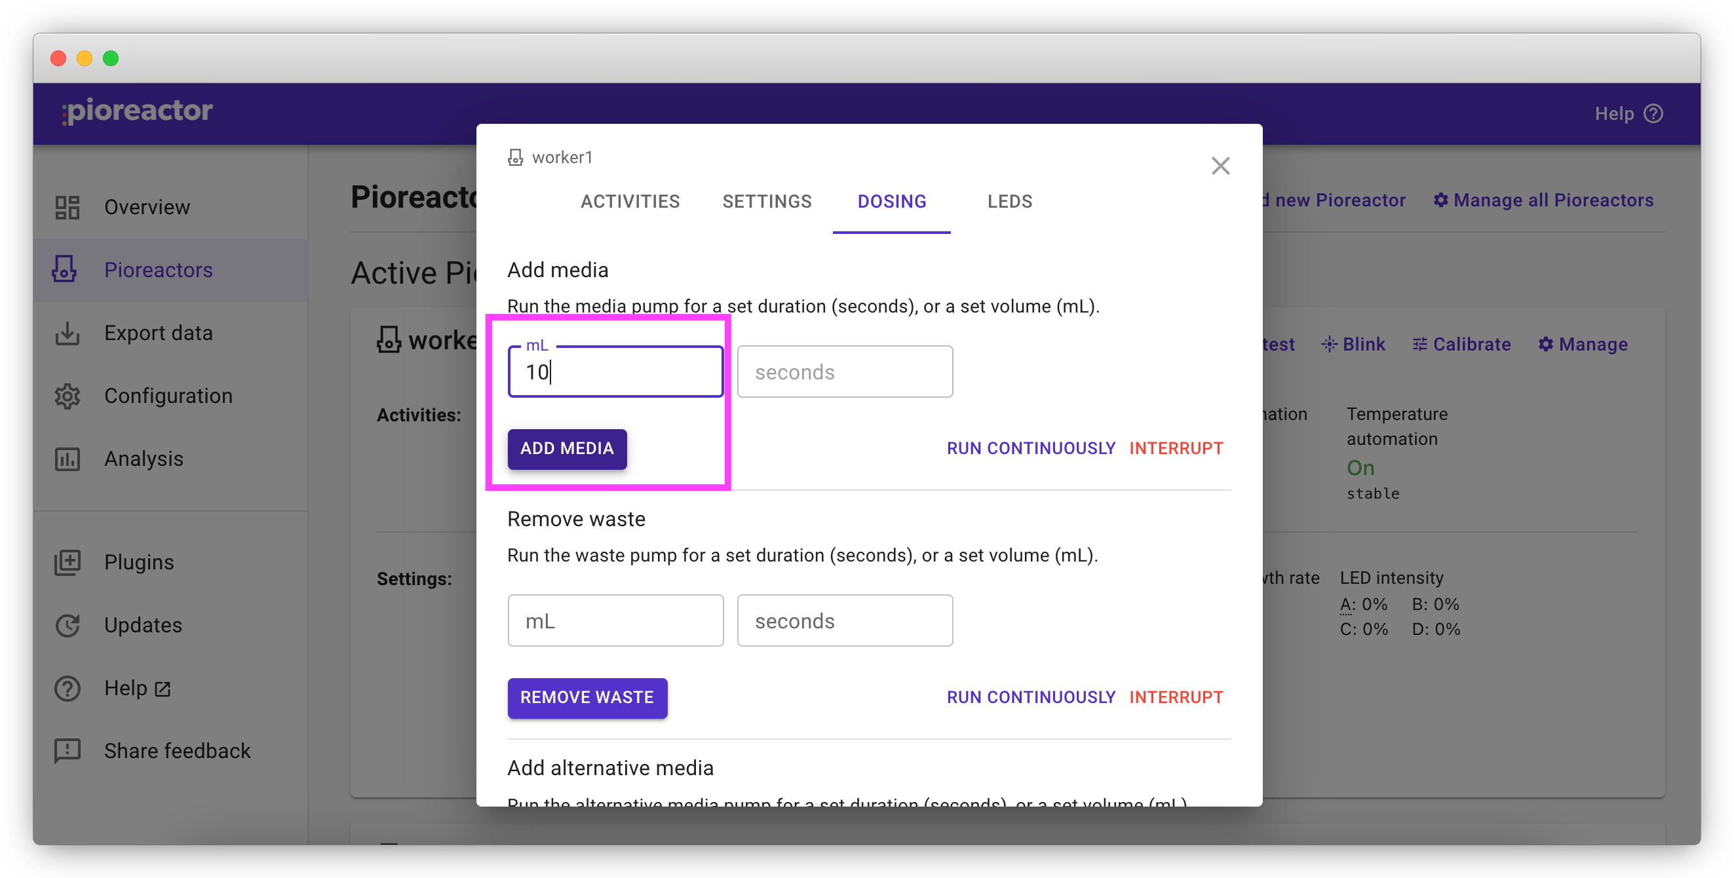1734x878 pixels.
Task: Open the Plugins icon in sidebar
Action: point(67,562)
